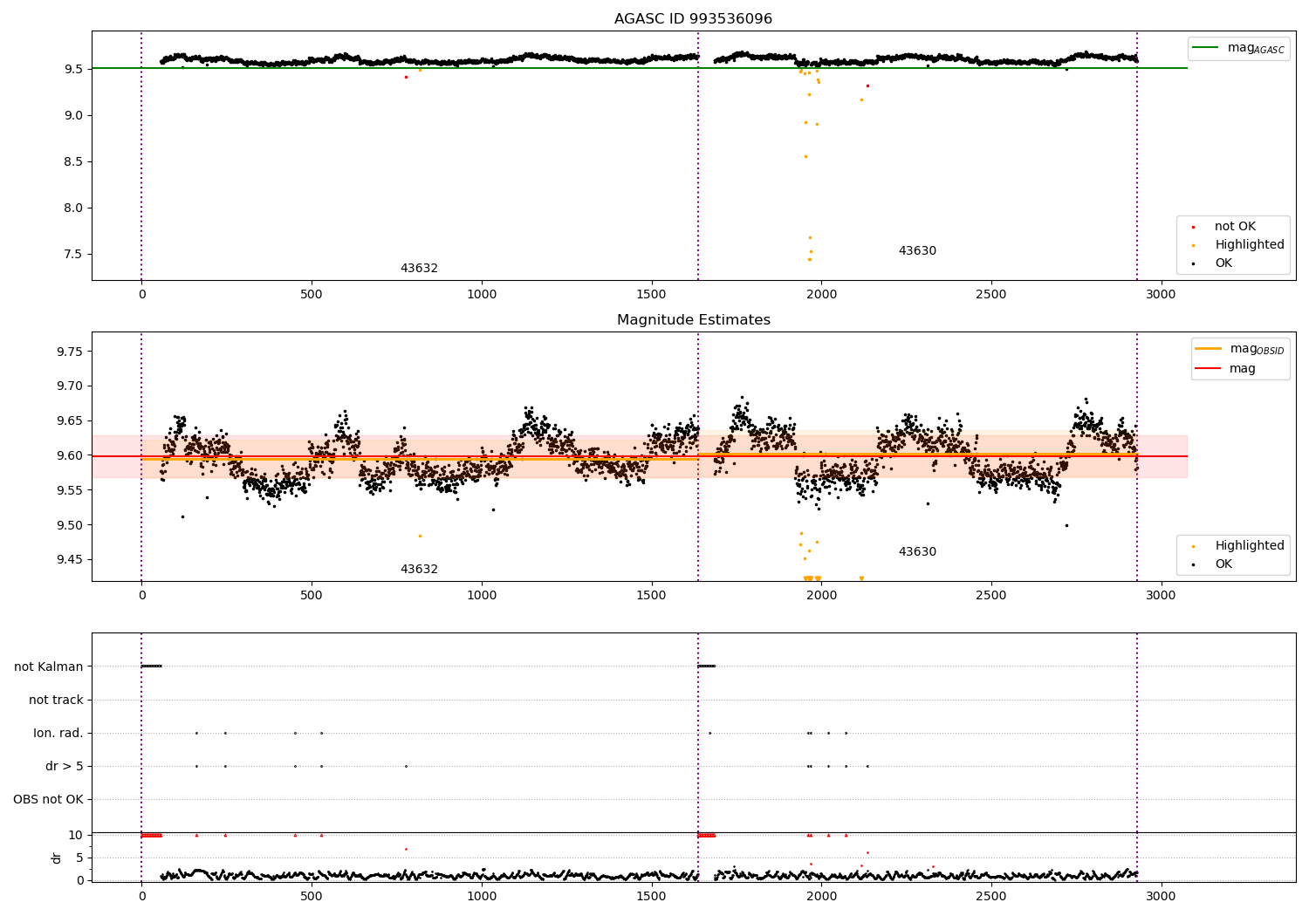
Task: Click x-tick '1000' under Magnitude Estimates plot
Action: 482,596
